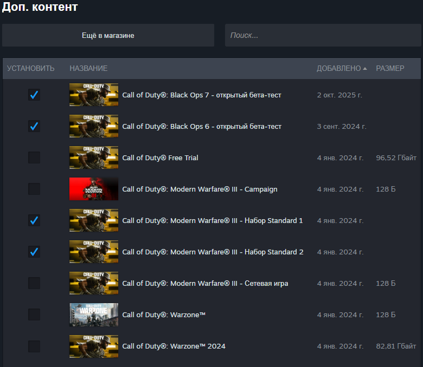The height and width of the screenshot is (367, 423).
Task: Sort by the НАЗВАНИЕ column header
Action: 88,68
